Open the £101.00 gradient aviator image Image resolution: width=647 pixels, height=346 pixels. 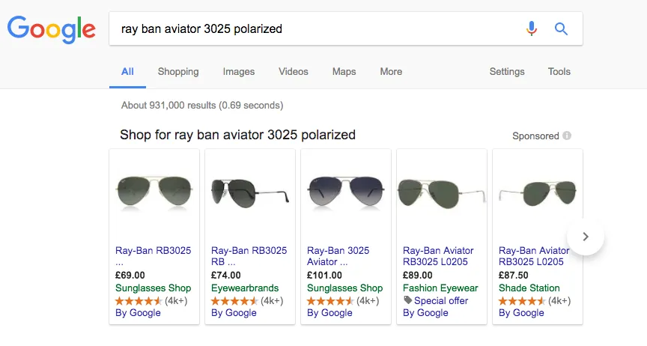346,192
